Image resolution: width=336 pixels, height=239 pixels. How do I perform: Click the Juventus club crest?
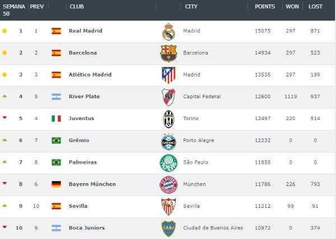point(169,118)
